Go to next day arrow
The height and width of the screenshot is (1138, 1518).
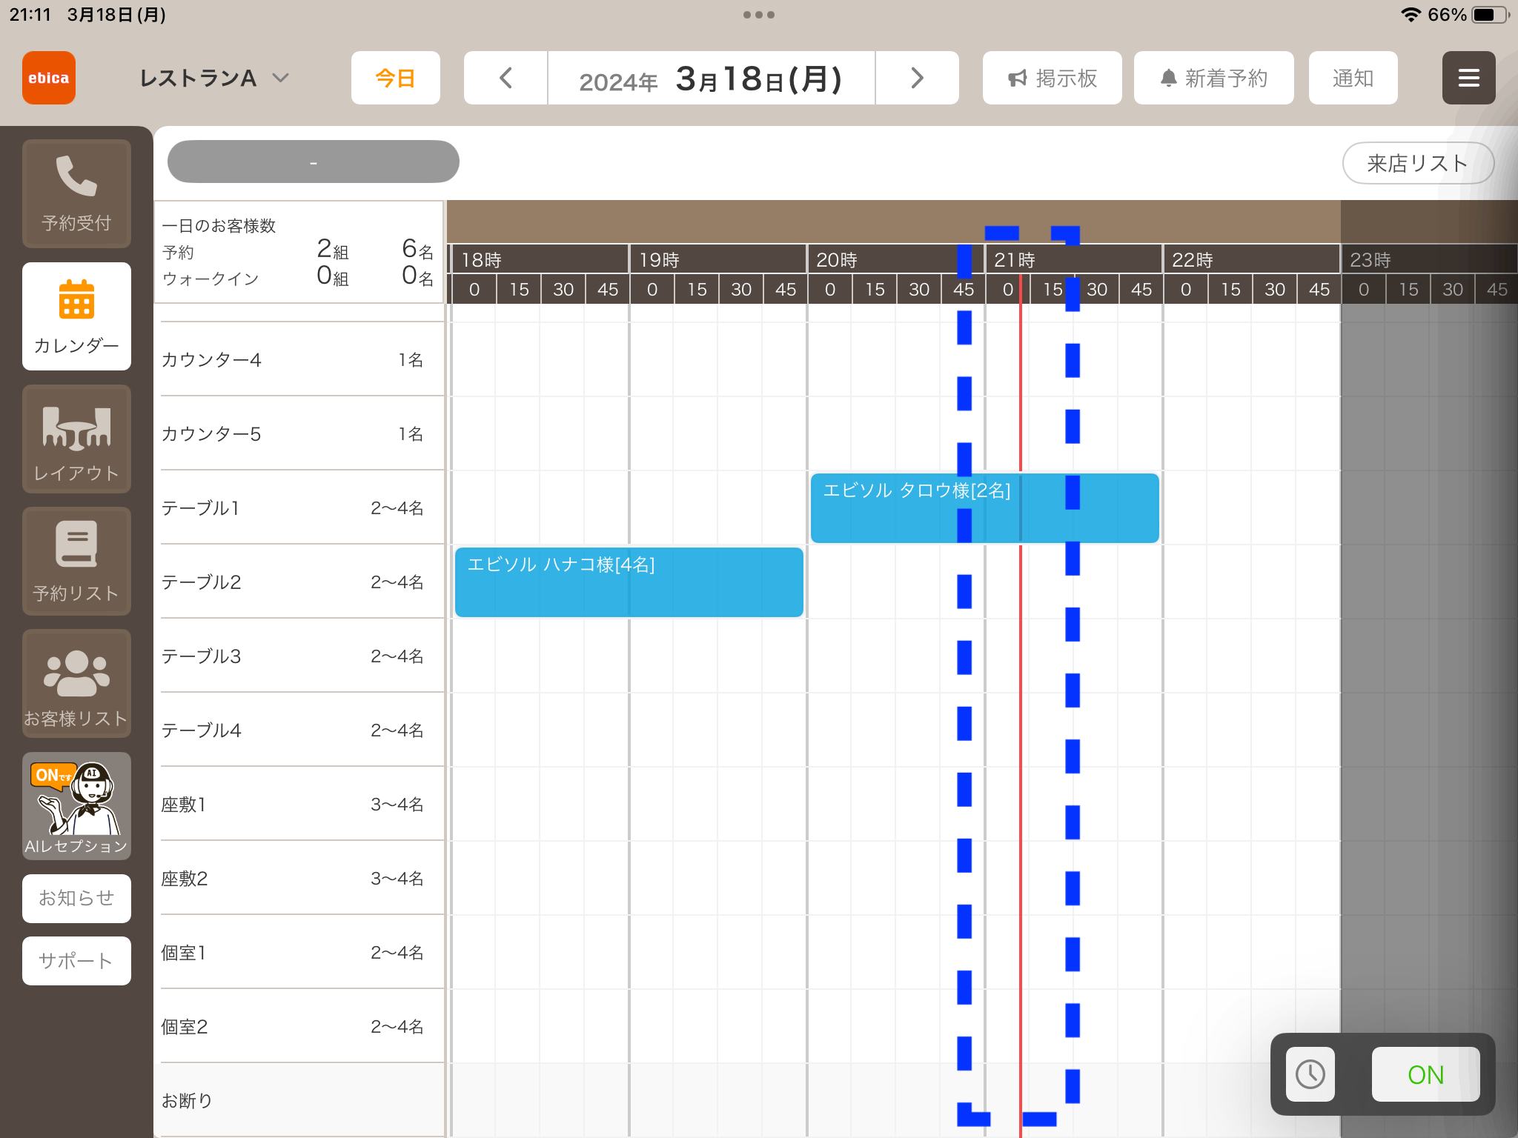[917, 78]
